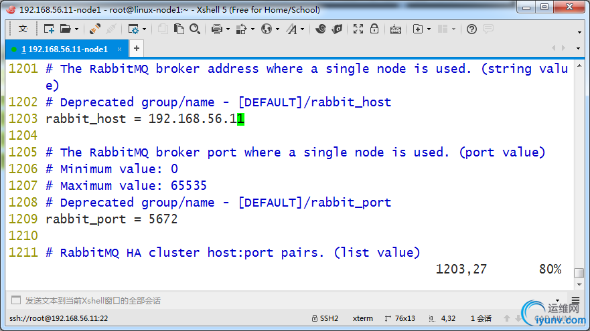Screen dimensions: 590x331
Task: Close the 192.168.56.11-node1 tab
Action: click(119, 49)
